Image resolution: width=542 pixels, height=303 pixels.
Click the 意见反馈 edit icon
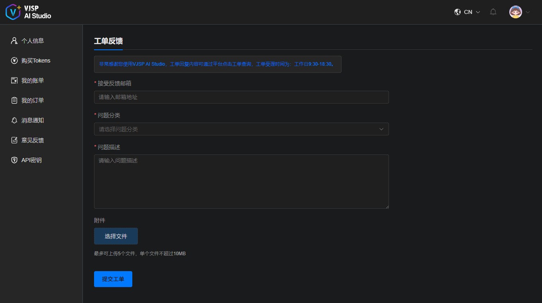pyautogui.click(x=14, y=140)
